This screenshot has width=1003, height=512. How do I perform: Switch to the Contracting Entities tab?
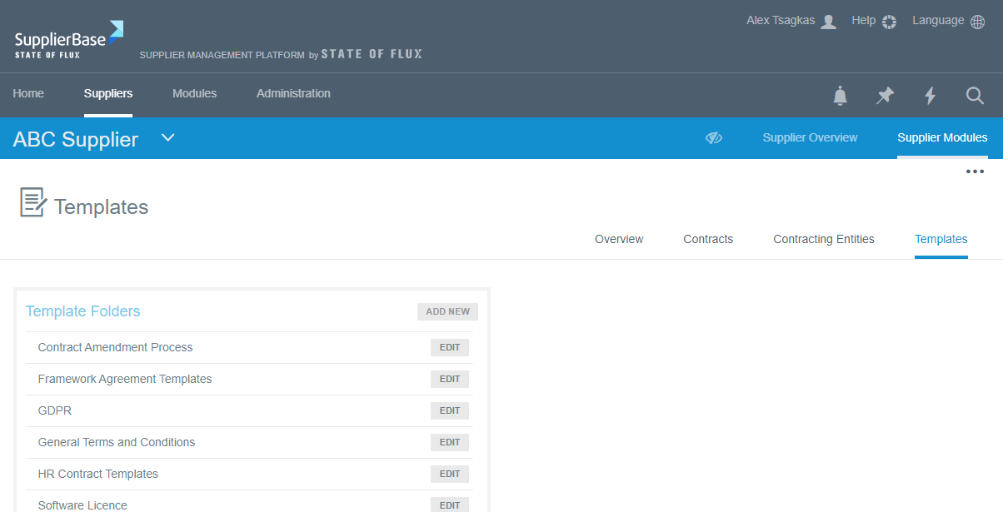(x=823, y=239)
